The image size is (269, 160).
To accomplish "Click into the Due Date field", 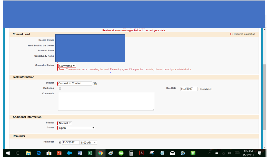I will click(x=189, y=89).
